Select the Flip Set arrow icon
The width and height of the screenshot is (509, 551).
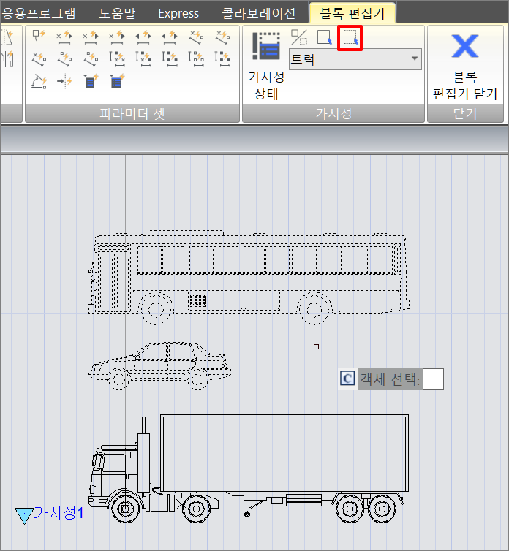coord(64,81)
